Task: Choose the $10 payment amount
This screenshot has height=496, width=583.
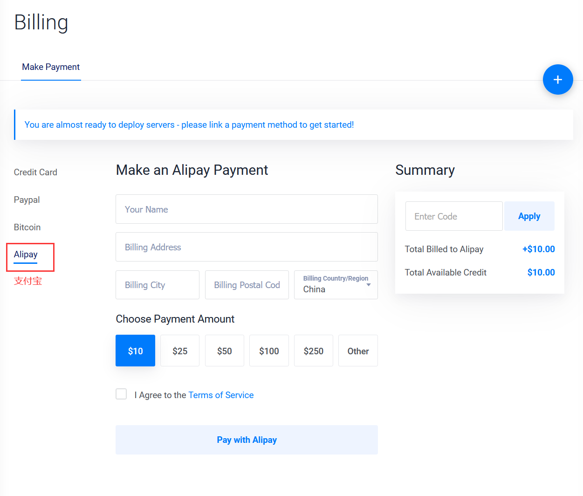Action: tap(135, 351)
